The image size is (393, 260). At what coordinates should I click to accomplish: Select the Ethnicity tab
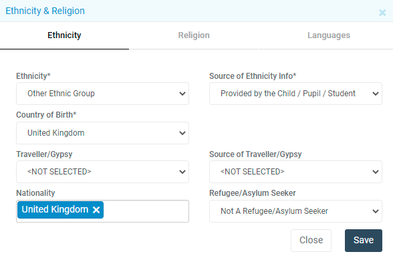pyautogui.click(x=64, y=35)
